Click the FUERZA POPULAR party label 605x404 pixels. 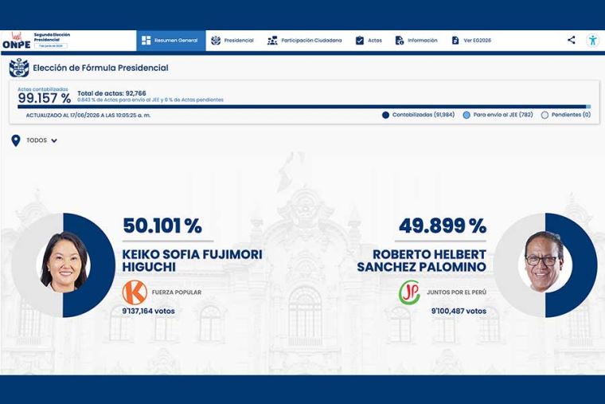tap(177, 292)
